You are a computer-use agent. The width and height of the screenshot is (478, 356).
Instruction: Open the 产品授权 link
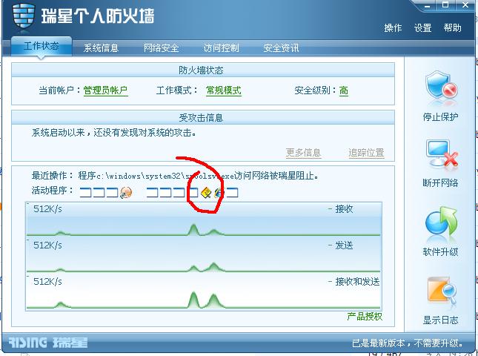tap(365, 317)
